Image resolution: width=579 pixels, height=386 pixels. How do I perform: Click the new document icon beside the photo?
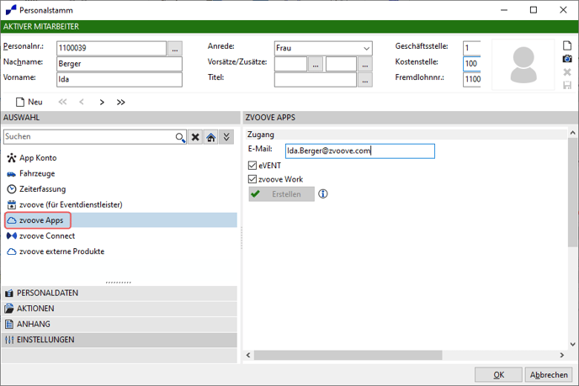pyautogui.click(x=567, y=45)
